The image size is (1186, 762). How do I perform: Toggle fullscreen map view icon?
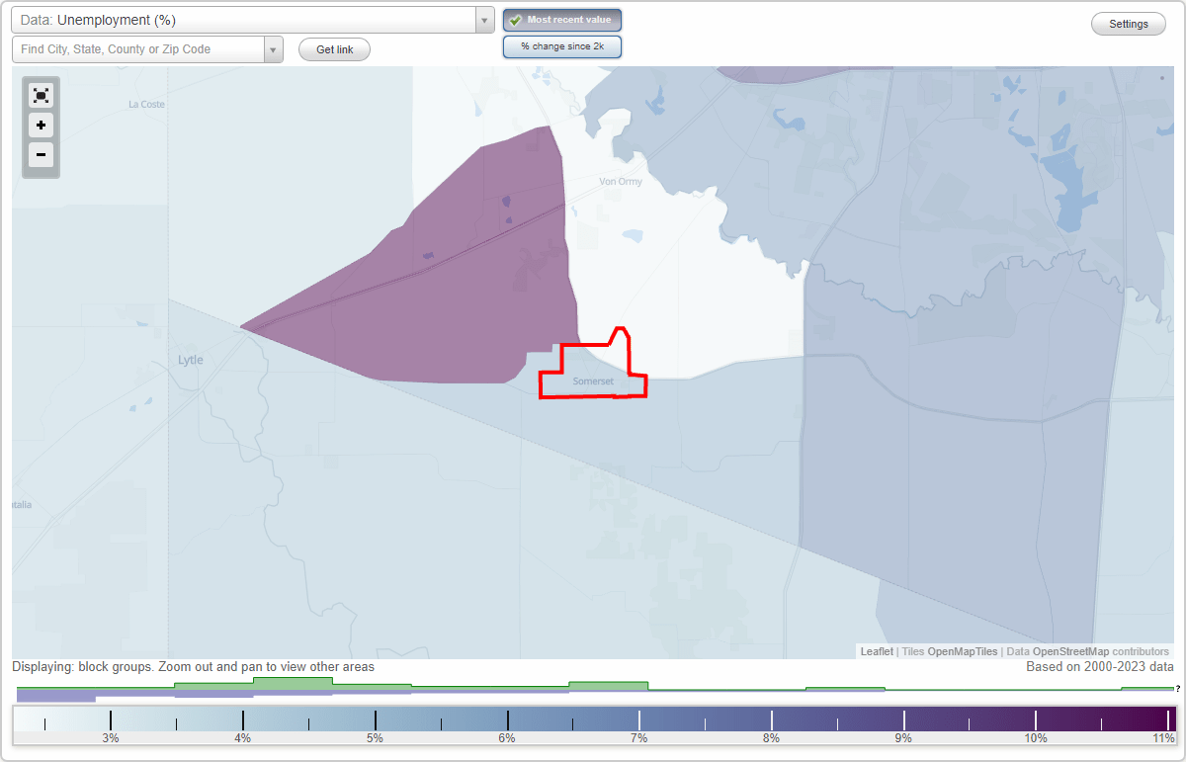coord(41,95)
